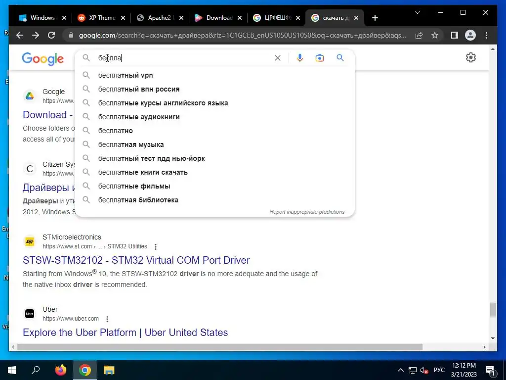Select suggestion бесплатный впн россия
The width and height of the screenshot is (506, 380).
tap(214, 89)
